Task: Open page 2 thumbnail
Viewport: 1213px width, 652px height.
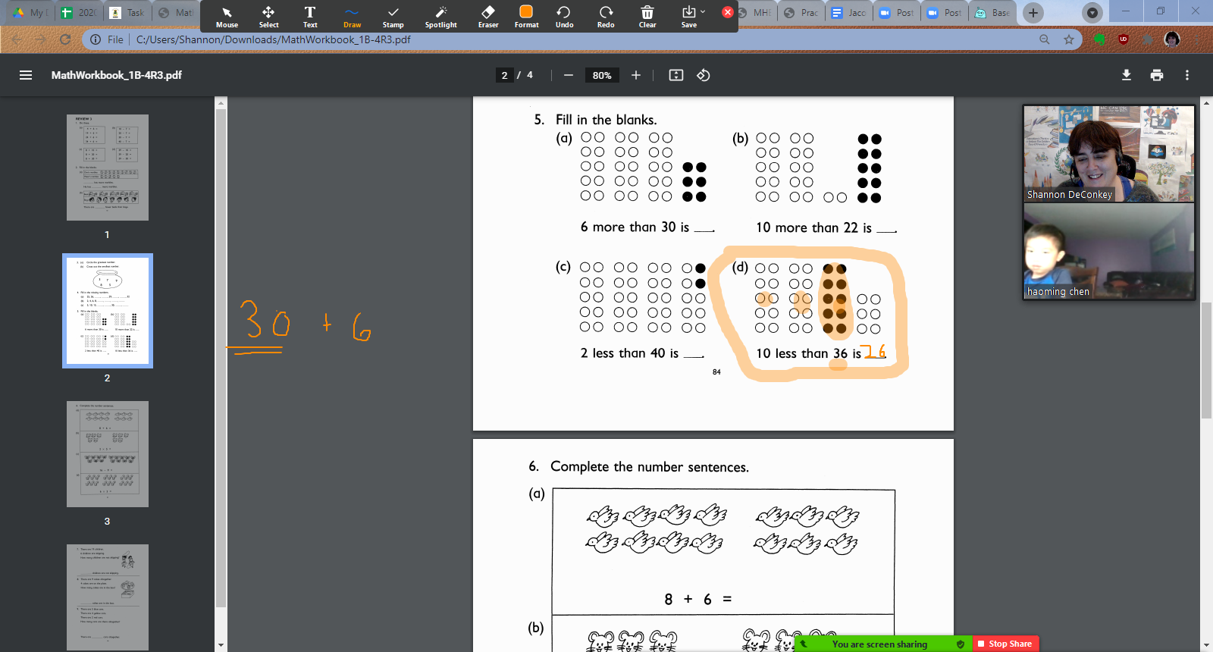Action: pos(108,311)
